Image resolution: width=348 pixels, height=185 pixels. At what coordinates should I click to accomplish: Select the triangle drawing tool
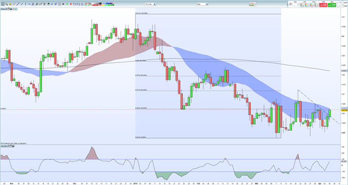[x=82, y=4]
